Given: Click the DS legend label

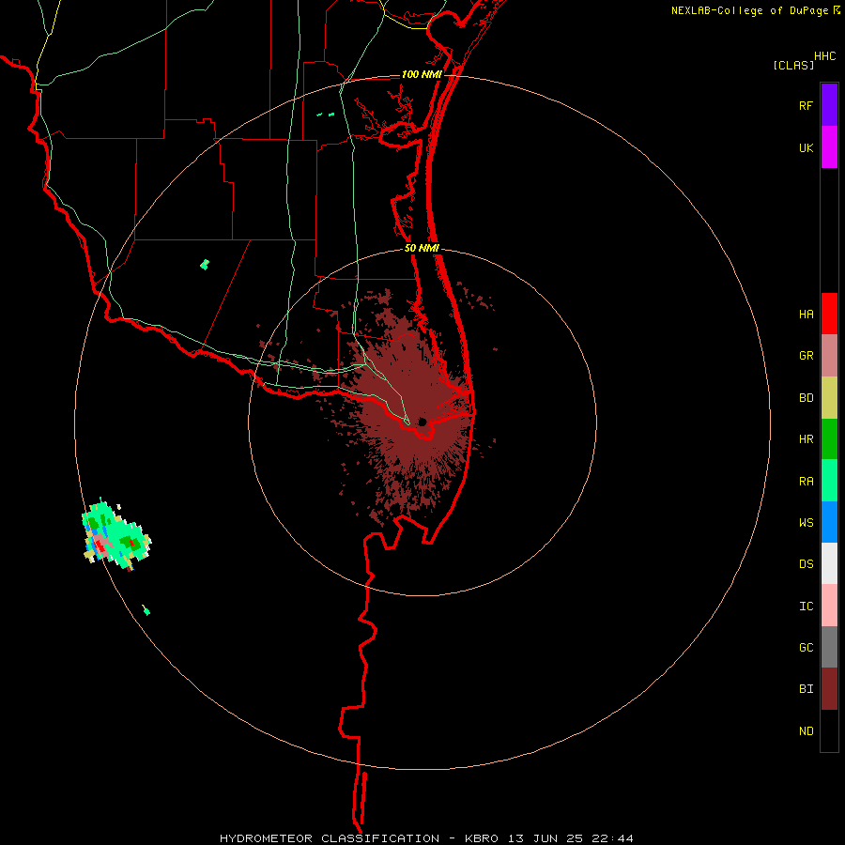Looking at the screenshot, I should tap(806, 564).
